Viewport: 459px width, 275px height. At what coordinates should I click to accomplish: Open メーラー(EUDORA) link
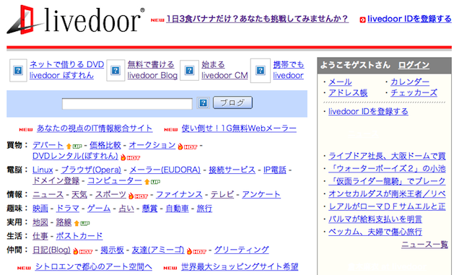click(x=165, y=170)
